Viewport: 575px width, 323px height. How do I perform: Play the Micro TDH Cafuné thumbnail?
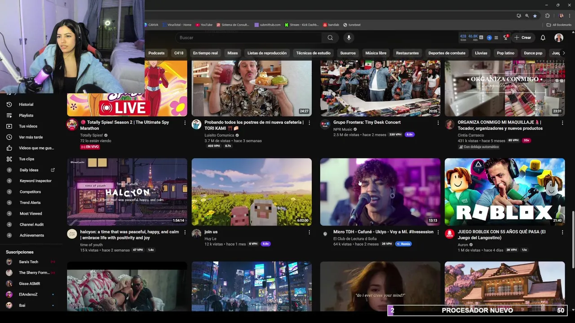pyautogui.click(x=380, y=192)
